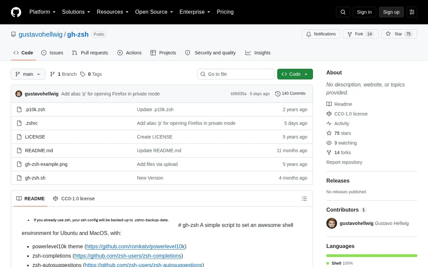Click the Shell 100% language entry
The image size is (428, 267).
click(339, 263)
